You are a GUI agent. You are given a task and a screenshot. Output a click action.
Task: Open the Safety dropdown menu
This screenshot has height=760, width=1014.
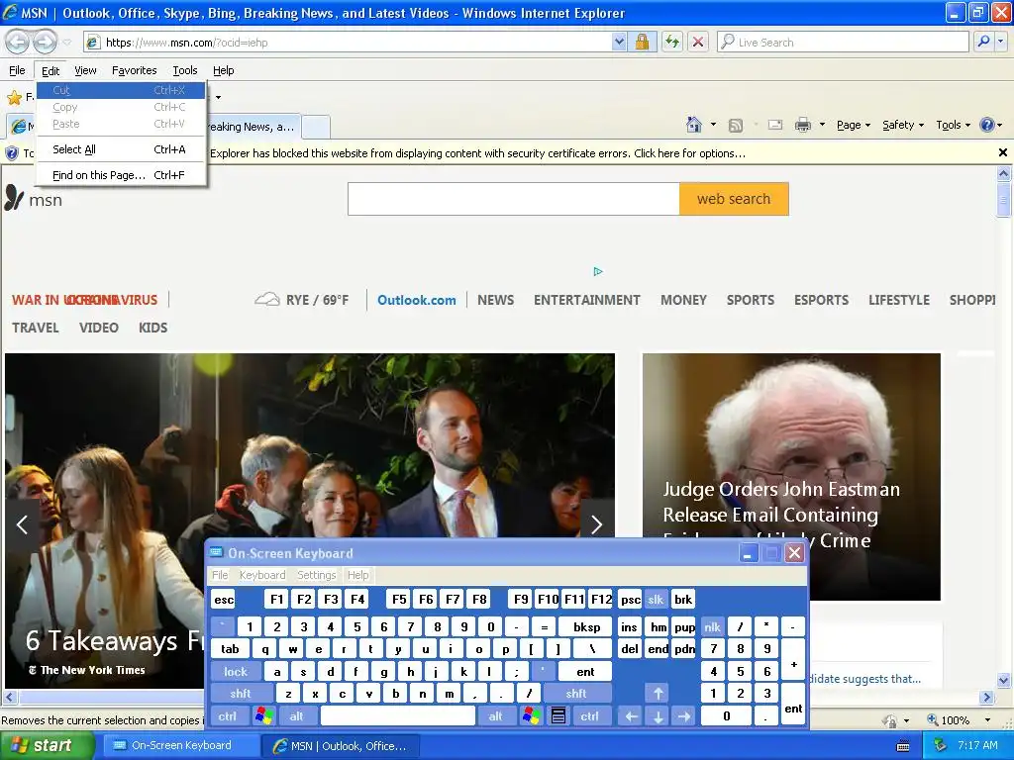coord(903,125)
